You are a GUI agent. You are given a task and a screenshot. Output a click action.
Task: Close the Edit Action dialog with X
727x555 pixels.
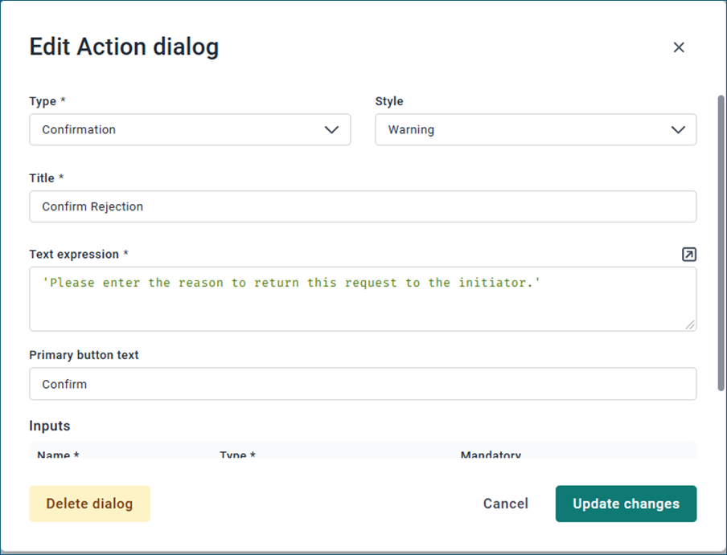tap(679, 47)
